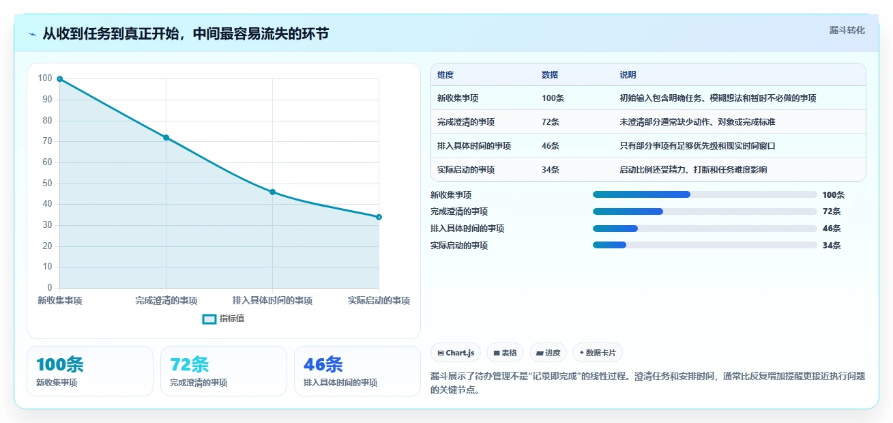Viewport: 893px width, 423px height.
Task: Click the 34条 table cell
Action: coord(551,170)
